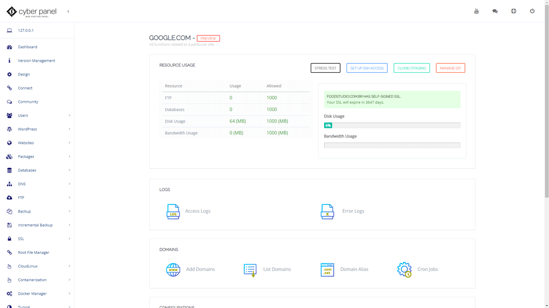The width and height of the screenshot is (549, 308).
Task: Click the CyberPanel logo
Action: click(x=32, y=12)
